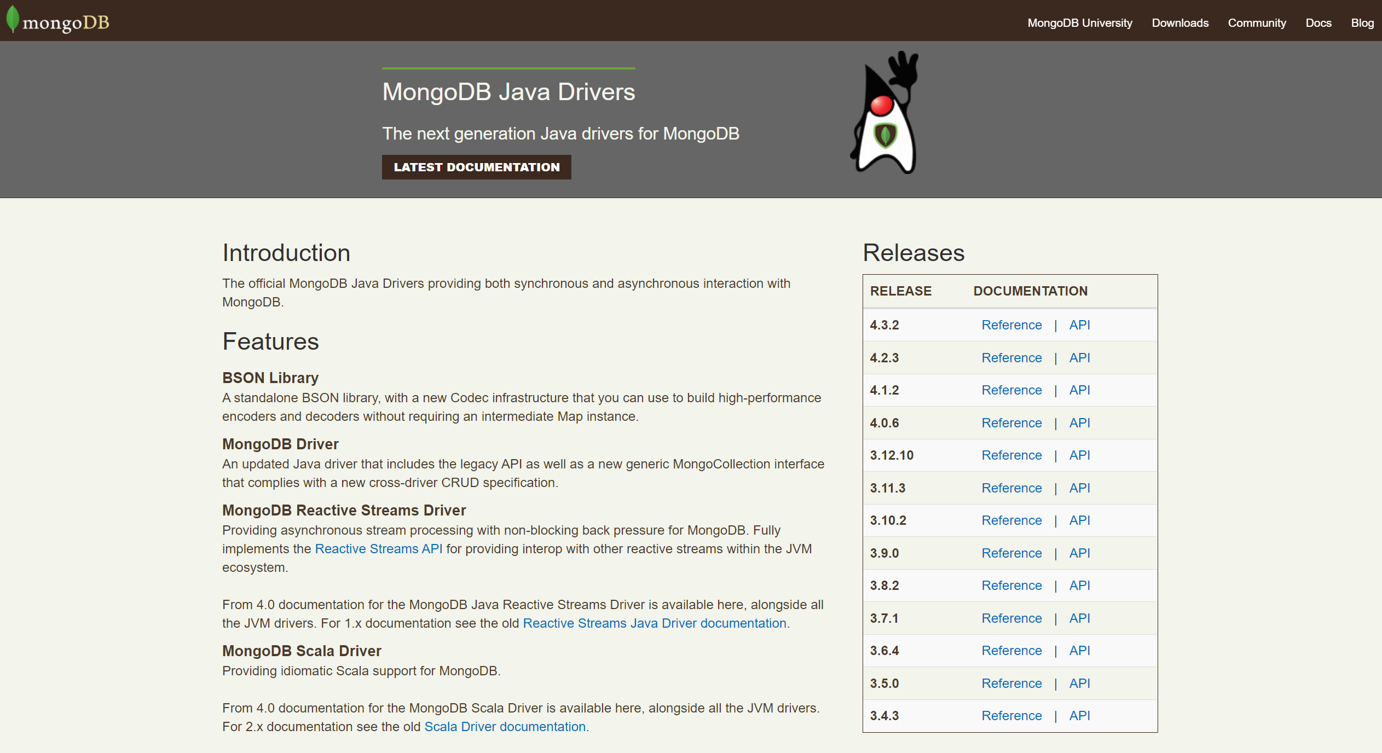Visit the Blog navigation link
The width and height of the screenshot is (1382, 753).
click(x=1362, y=23)
